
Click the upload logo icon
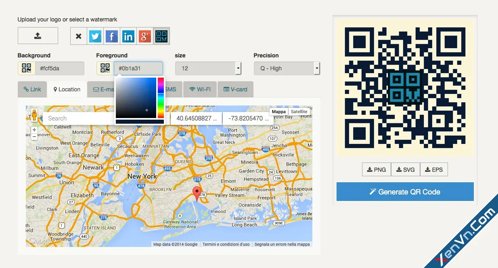point(38,36)
